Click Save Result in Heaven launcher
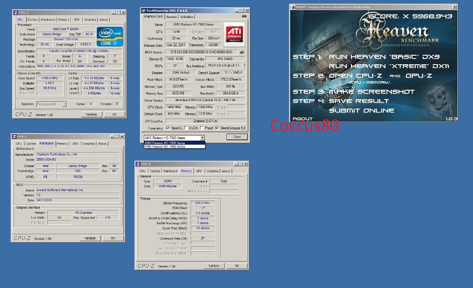Image resolution: width=473 pixels, height=288 pixels. [359, 101]
